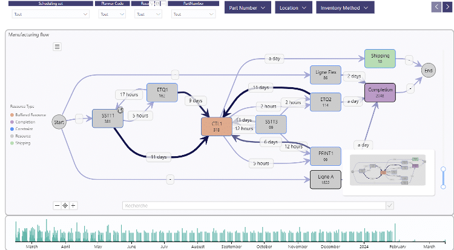Click the '12 hours' label above PRINT1

294,146
